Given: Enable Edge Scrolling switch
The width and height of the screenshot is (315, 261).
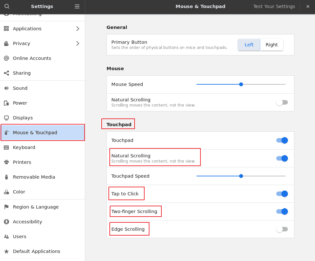Looking at the screenshot, I should (282, 229).
